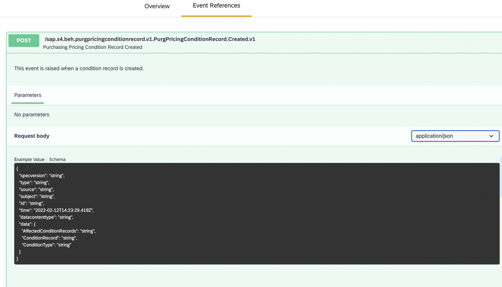Select the Event References tab

pos(216,6)
